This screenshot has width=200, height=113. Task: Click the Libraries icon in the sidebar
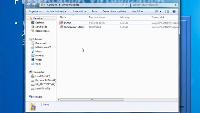pos(31,39)
